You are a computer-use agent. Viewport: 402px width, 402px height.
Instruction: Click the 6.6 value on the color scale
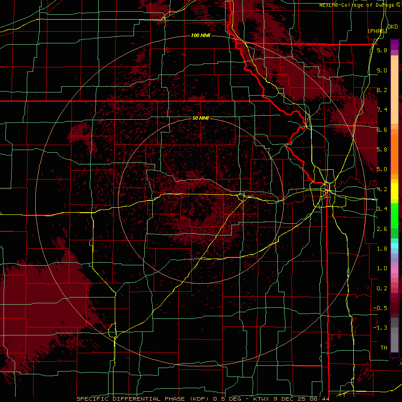(x=382, y=130)
